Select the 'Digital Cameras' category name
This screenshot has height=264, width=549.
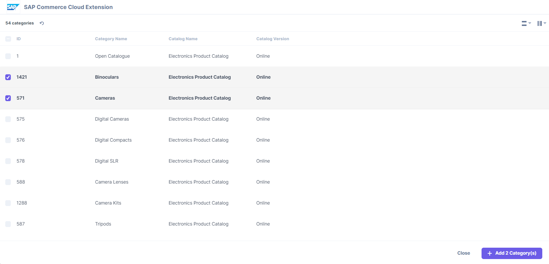[112, 119]
